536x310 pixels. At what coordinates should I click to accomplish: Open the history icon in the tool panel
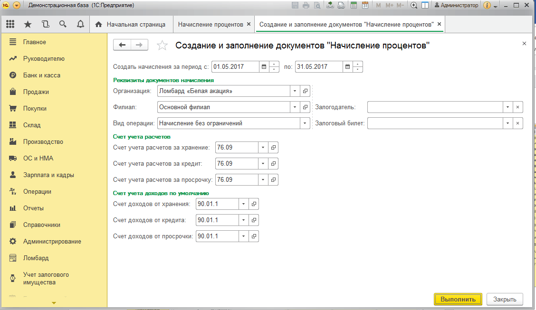[x=45, y=24]
